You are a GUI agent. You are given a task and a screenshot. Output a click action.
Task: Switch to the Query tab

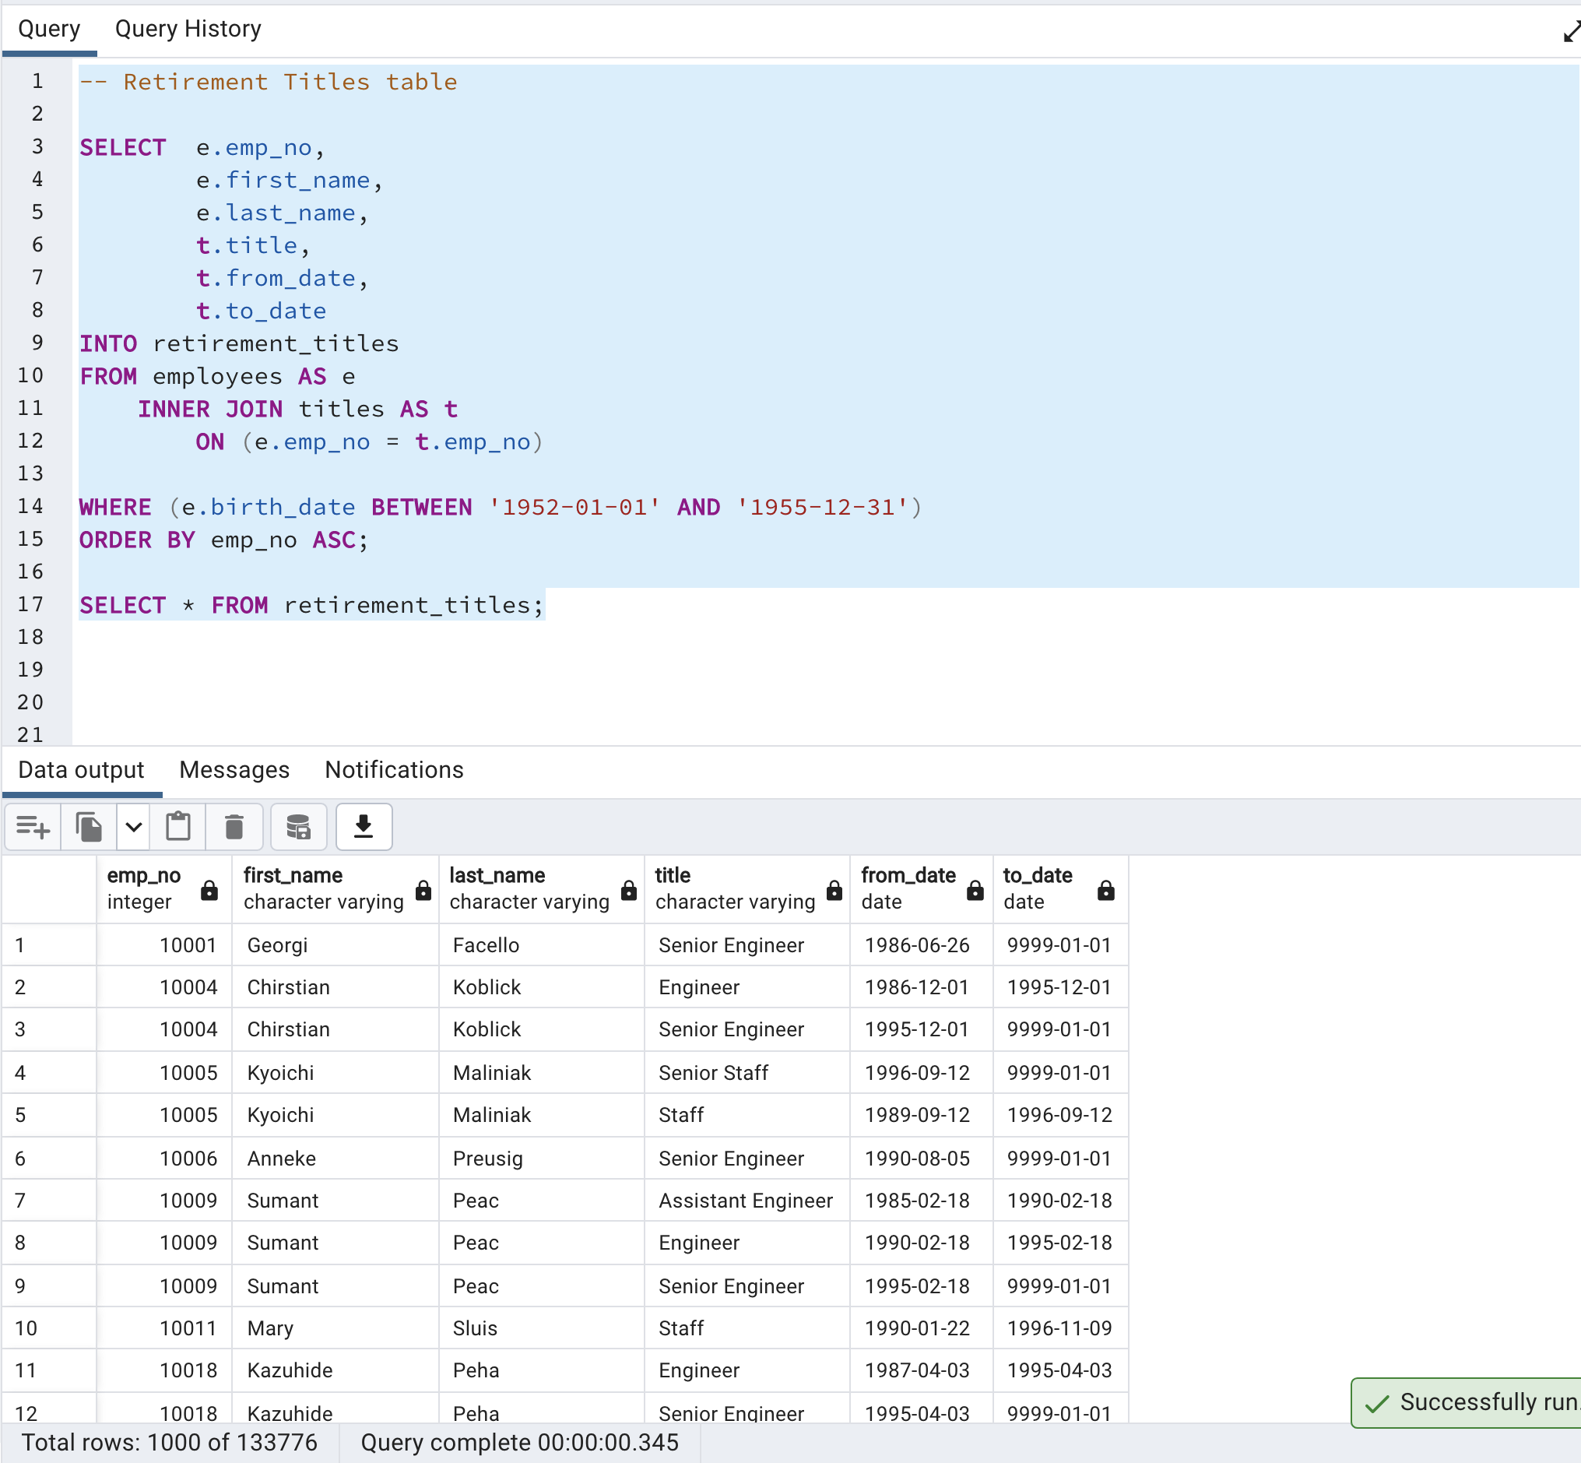pyautogui.click(x=49, y=29)
